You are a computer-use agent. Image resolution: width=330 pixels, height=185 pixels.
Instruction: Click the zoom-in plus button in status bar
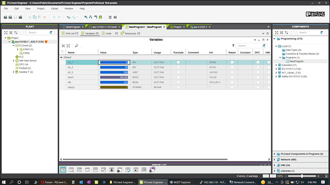[x=318, y=176]
